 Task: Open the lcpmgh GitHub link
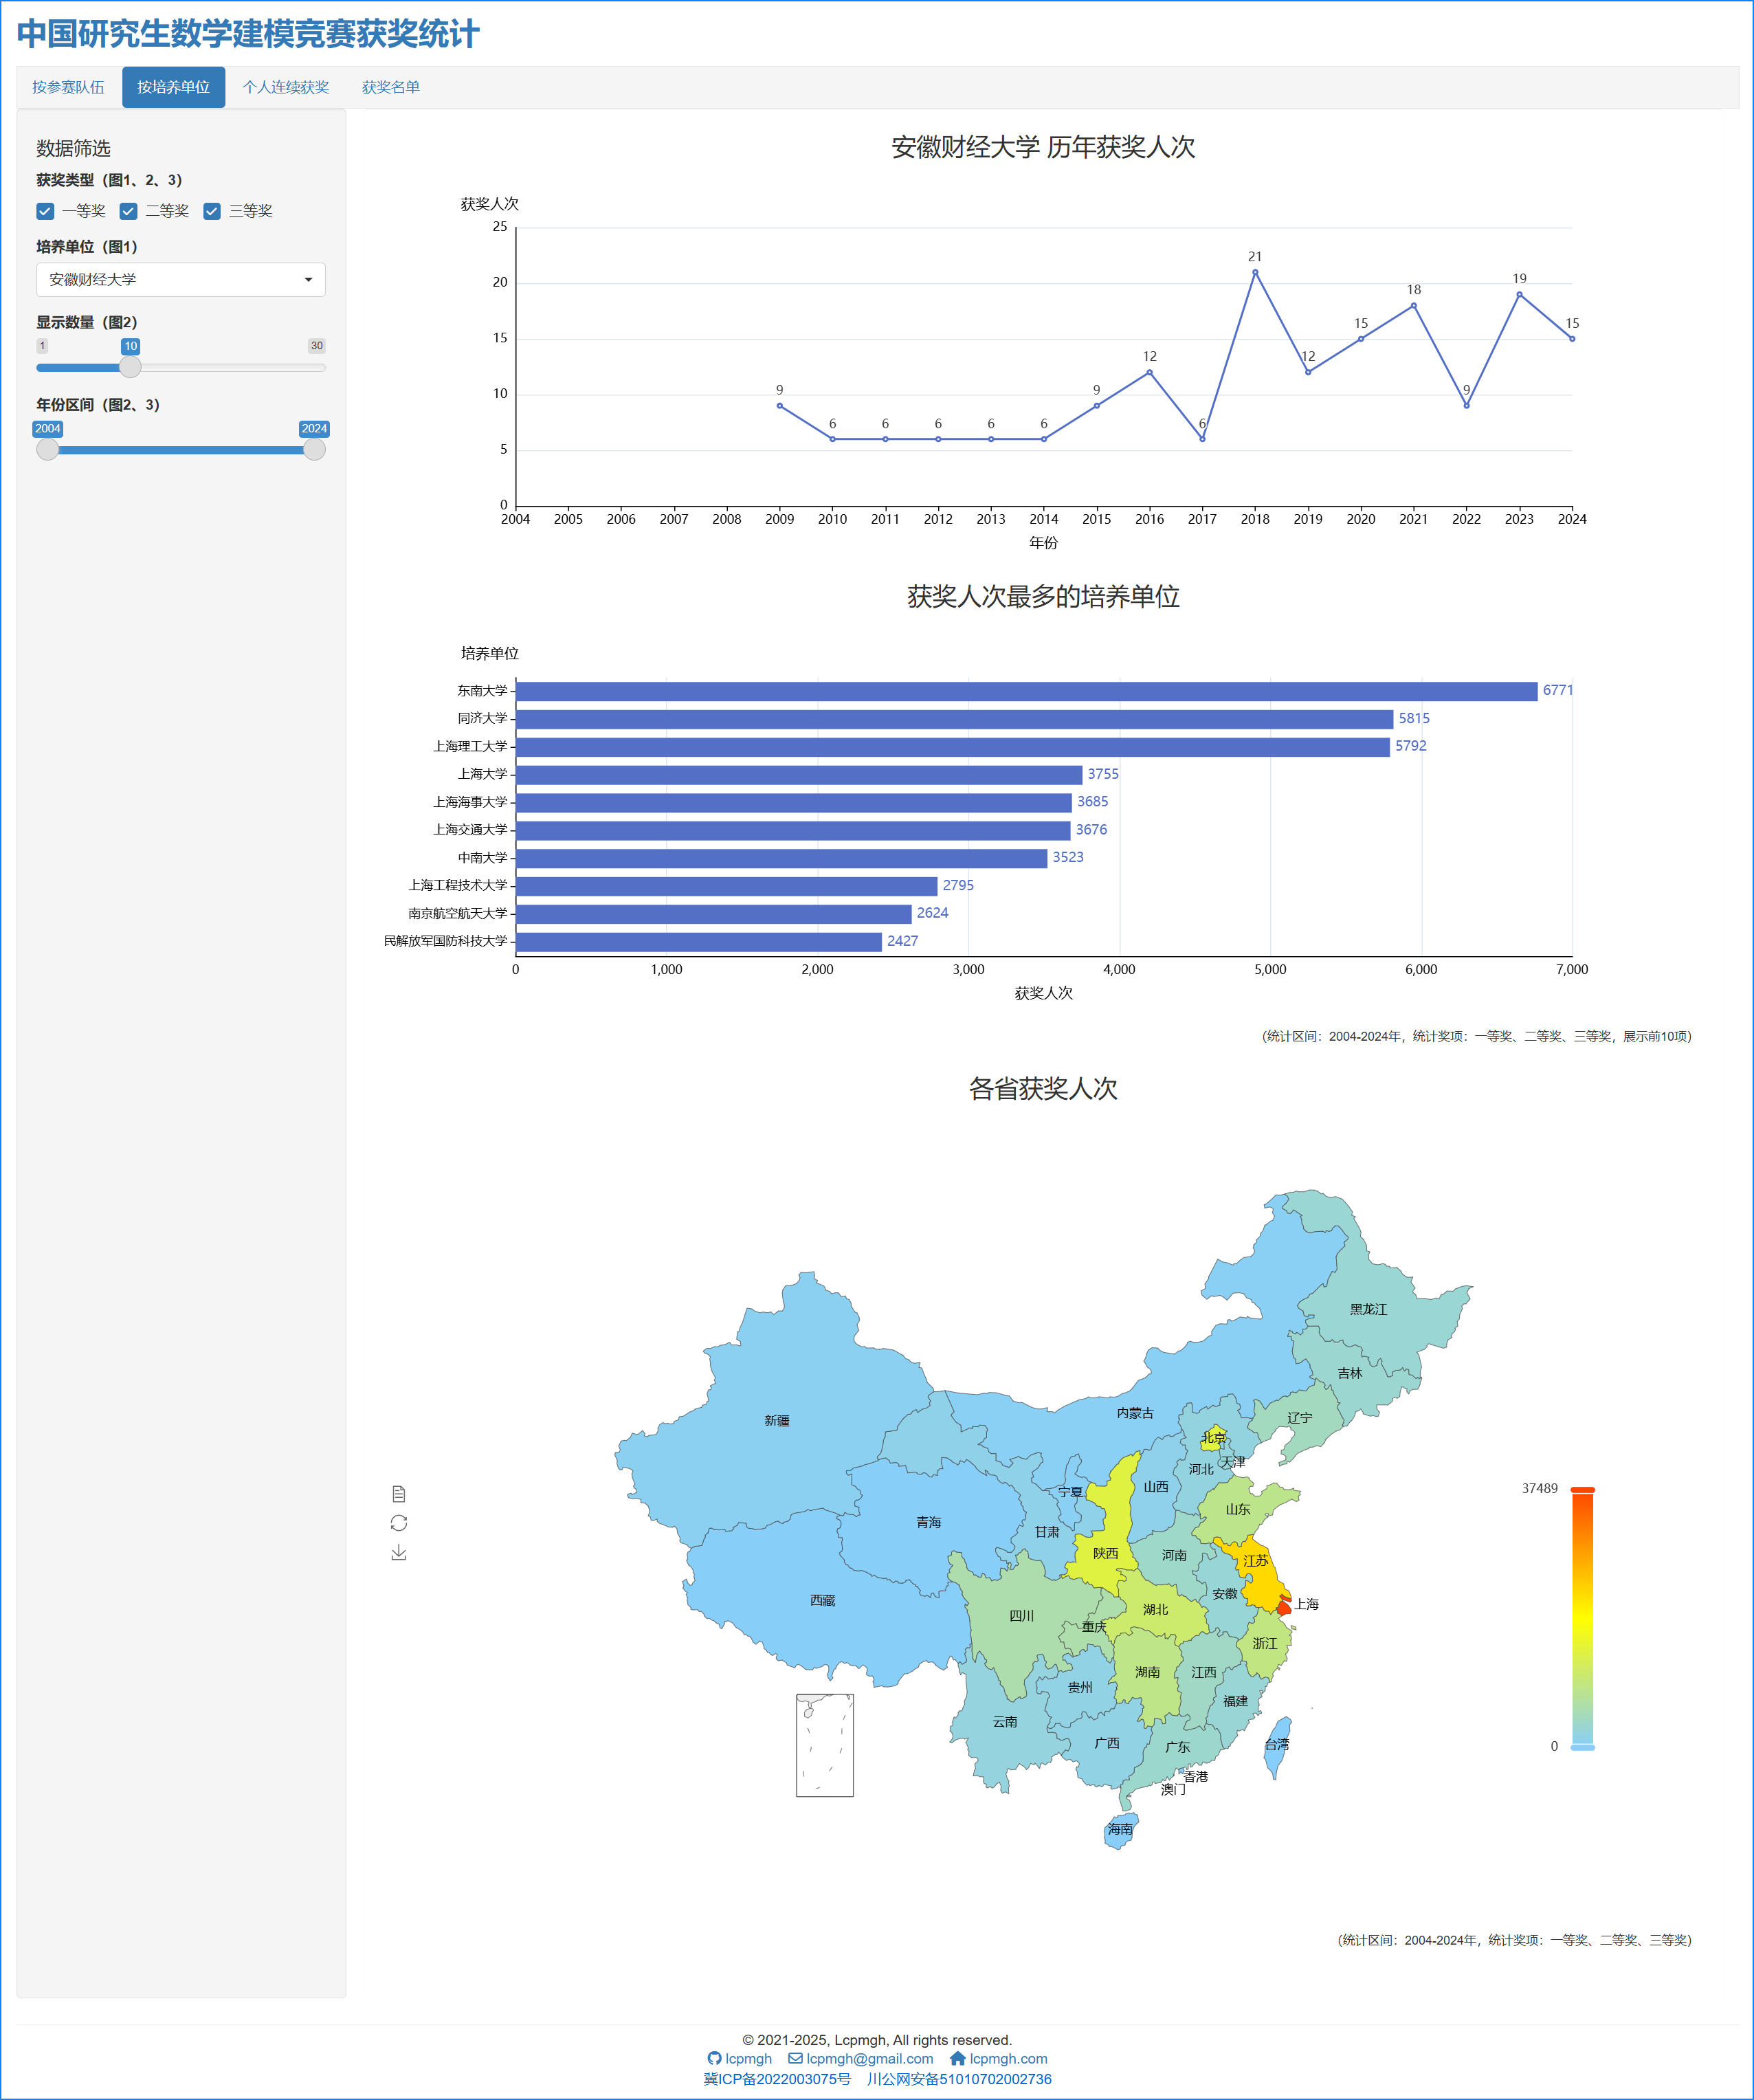[749, 2058]
